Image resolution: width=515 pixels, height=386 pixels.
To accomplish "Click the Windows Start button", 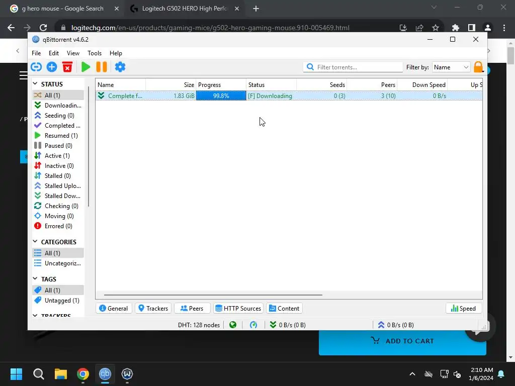I will tap(16, 374).
